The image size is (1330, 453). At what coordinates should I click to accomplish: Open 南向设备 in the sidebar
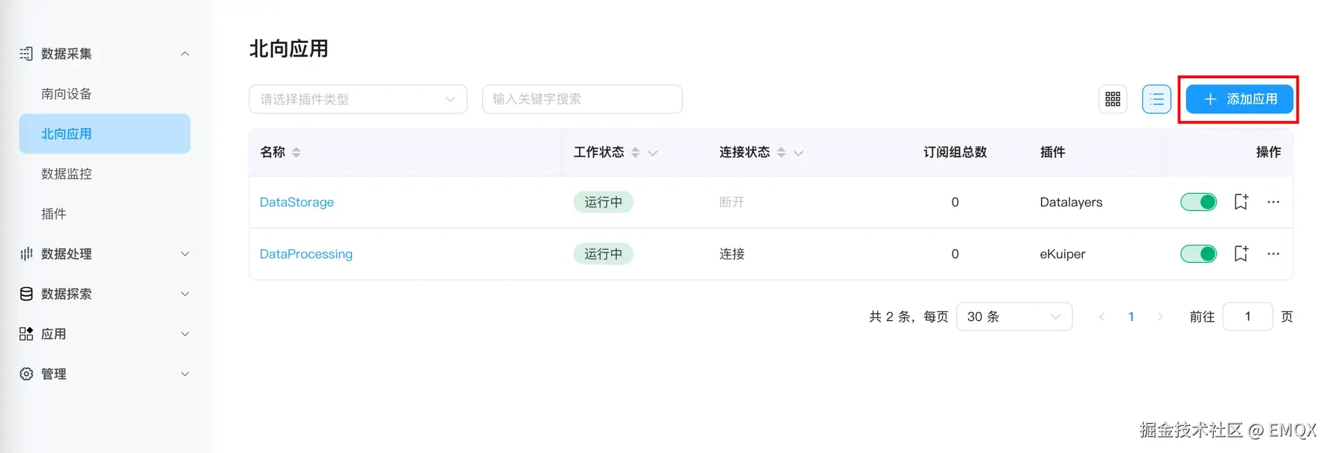[66, 94]
